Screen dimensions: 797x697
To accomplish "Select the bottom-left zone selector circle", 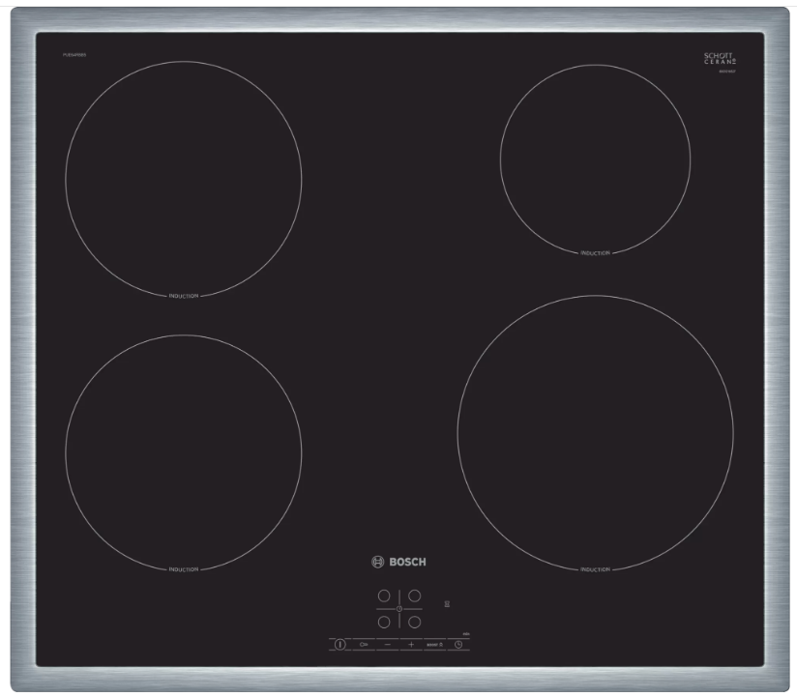I will pyautogui.click(x=384, y=622).
